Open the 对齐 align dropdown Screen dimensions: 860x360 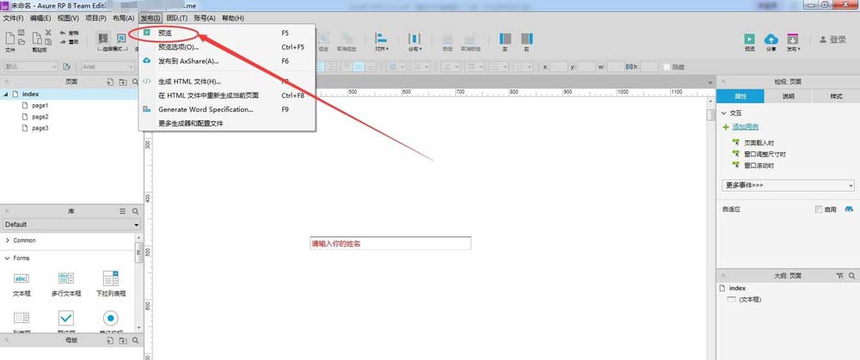pyautogui.click(x=381, y=41)
